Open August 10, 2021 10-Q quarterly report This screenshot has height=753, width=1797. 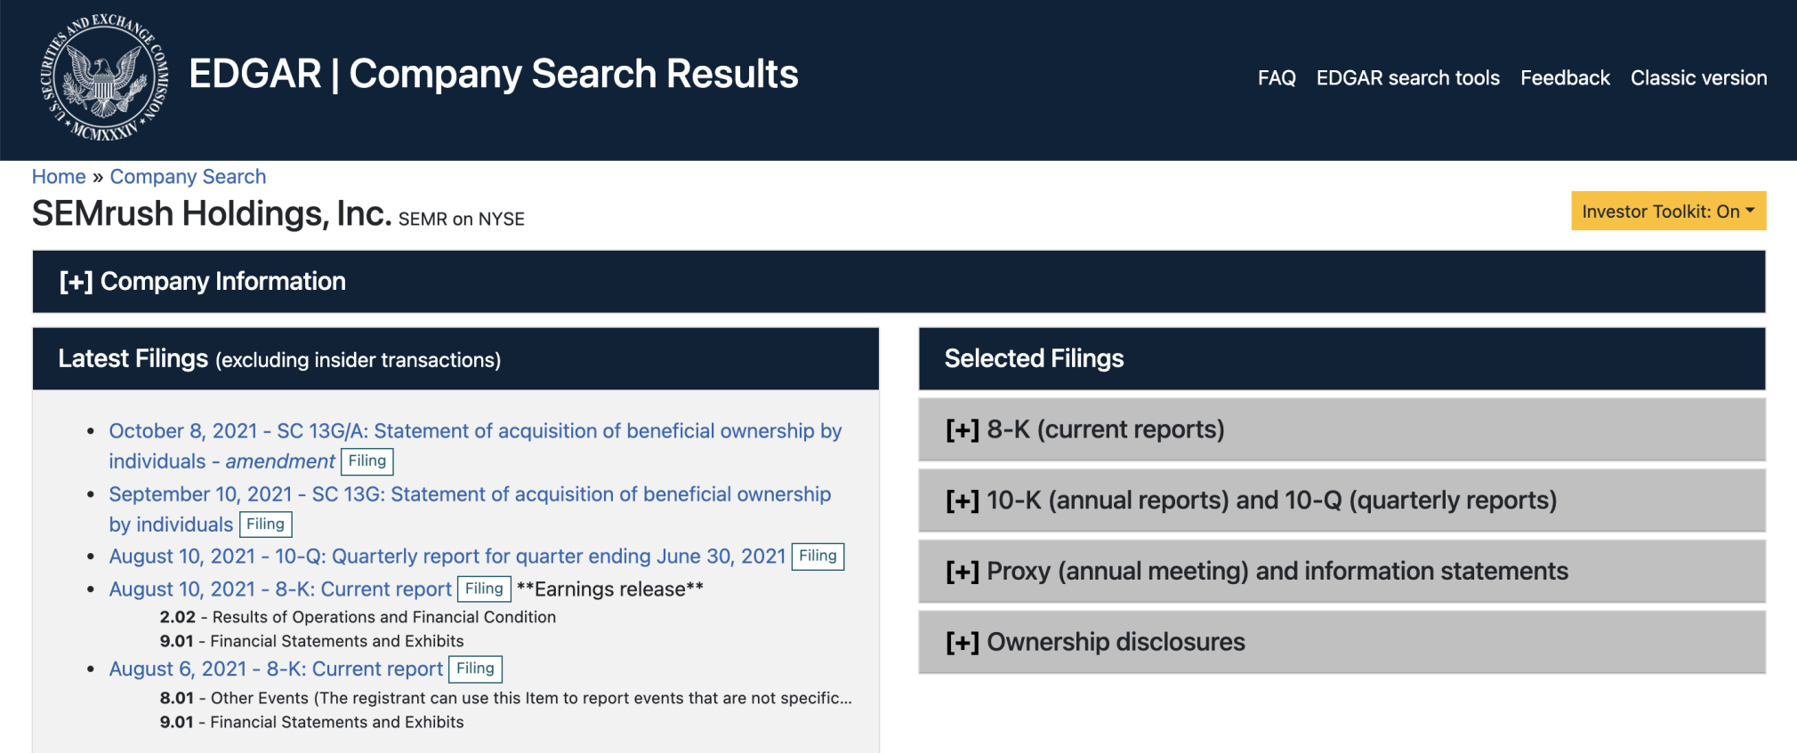(447, 557)
